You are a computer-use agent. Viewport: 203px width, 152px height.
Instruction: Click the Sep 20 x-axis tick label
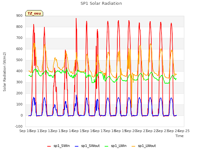(131, 131)
